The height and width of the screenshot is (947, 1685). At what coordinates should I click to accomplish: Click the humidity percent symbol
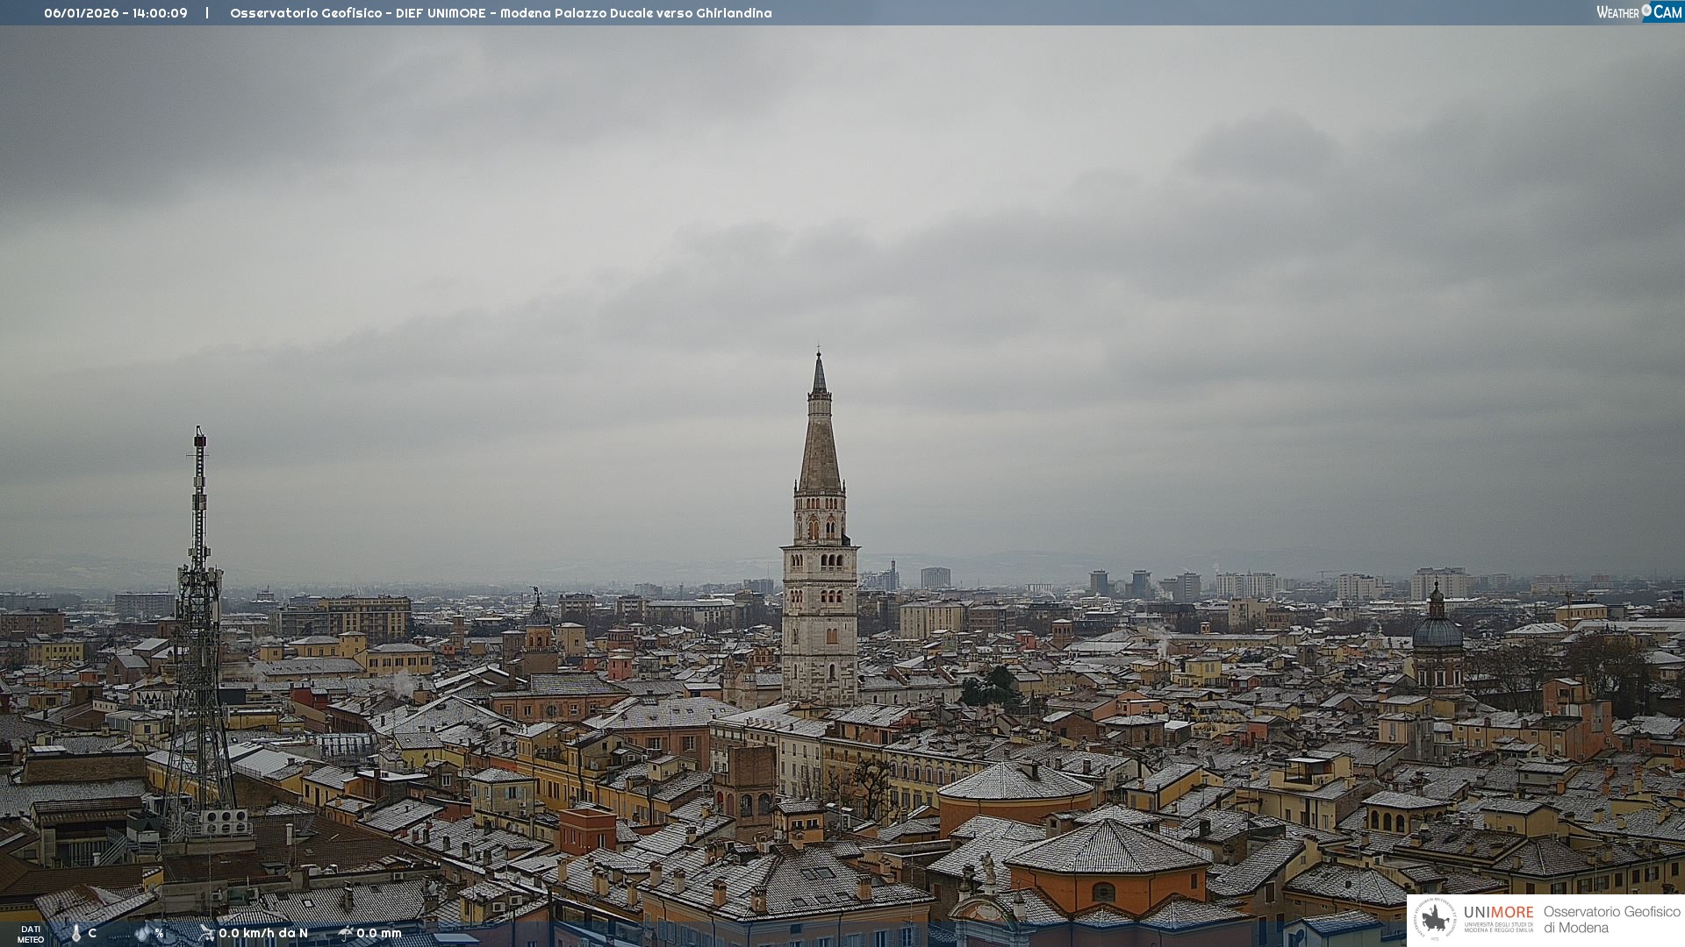(159, 933)
